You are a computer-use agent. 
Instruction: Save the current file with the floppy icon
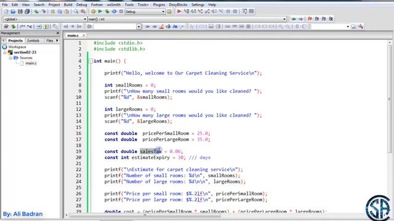(20, 12)
